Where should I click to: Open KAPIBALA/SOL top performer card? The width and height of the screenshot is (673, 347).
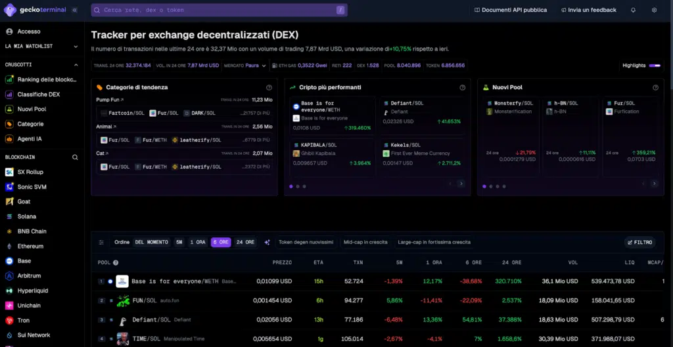(332, 157)
